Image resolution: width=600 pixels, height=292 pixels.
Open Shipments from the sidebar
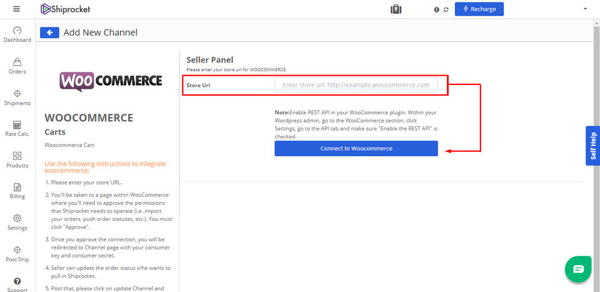point(17,97)
